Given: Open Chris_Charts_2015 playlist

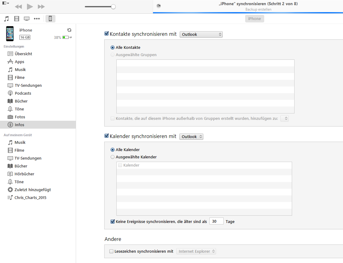Looking at the screenshot, I should pyautogui.click(x=30, y=197).
